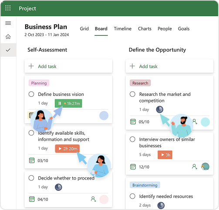Click timer icon on Research the market card
The width and height of the screenshot is (219, 210).
[x=160, y=109]
